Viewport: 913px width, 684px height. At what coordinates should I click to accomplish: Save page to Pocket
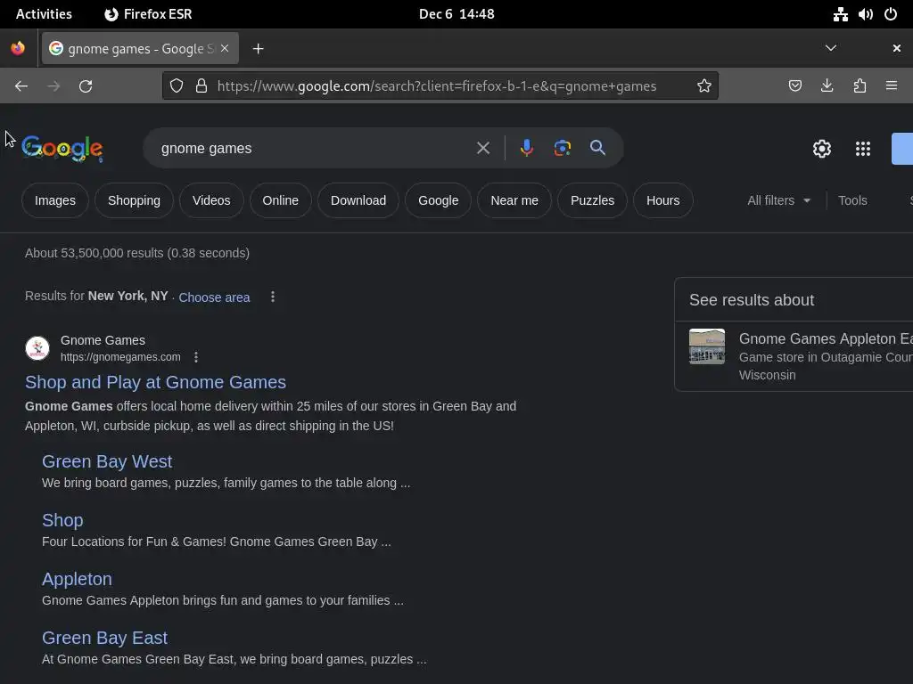(794, 86)
